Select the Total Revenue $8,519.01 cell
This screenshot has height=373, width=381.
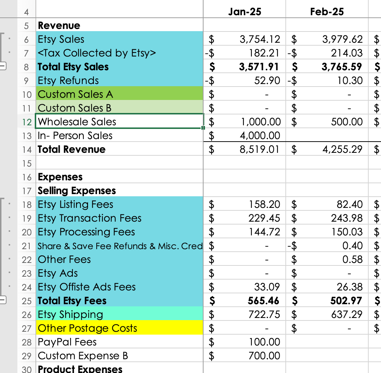tap(244, 149)
